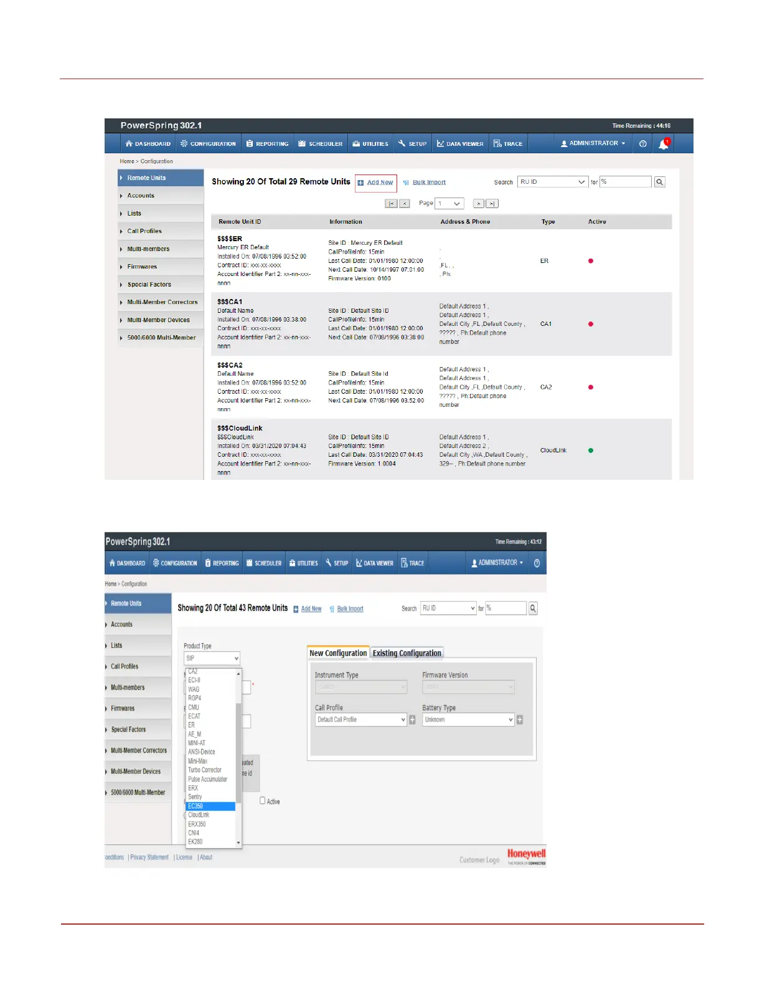Viewport: 762px width, 987px height.
Task: Go to next page with > button
Action: tap(479, 204)
